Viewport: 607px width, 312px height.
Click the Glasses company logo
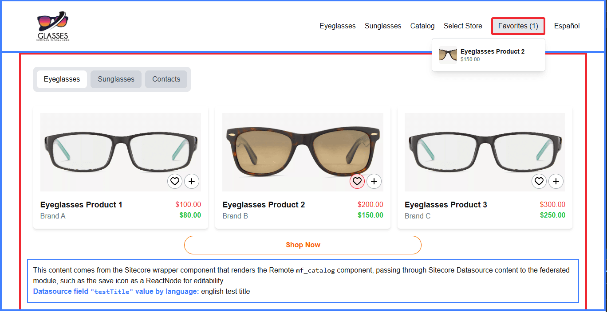coord(53,26)
